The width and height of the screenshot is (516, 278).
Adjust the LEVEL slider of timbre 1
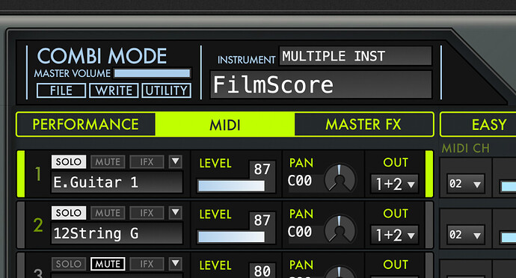[x=232, y=186]
